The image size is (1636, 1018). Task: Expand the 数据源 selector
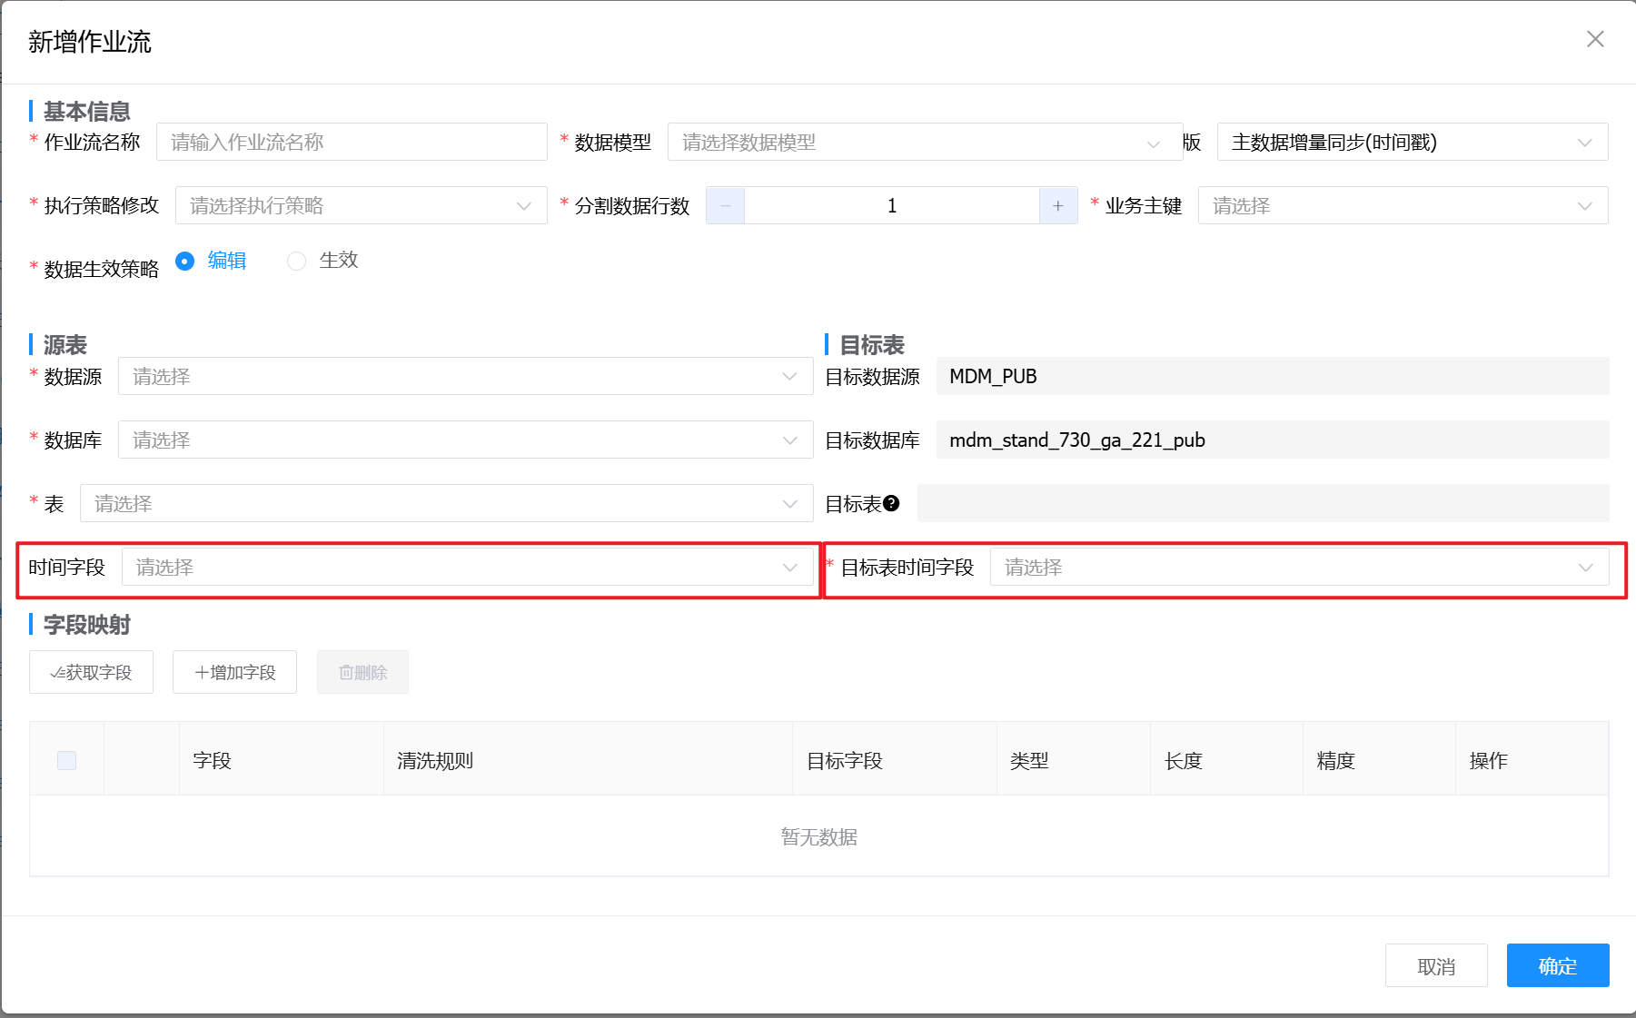(465, 377)
